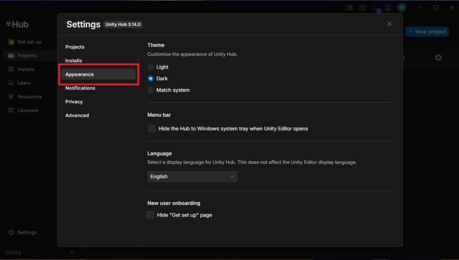Open the green S account avatar
This screenshot has height=260, width=459.
click(x=402, y=8)
